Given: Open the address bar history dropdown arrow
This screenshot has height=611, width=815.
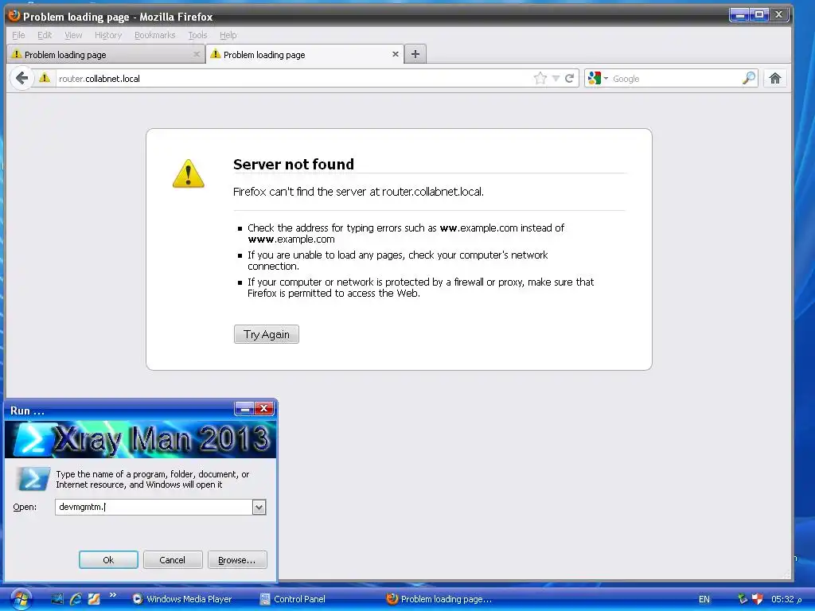Looking at the screenshot, I should [x=556, y=79].
